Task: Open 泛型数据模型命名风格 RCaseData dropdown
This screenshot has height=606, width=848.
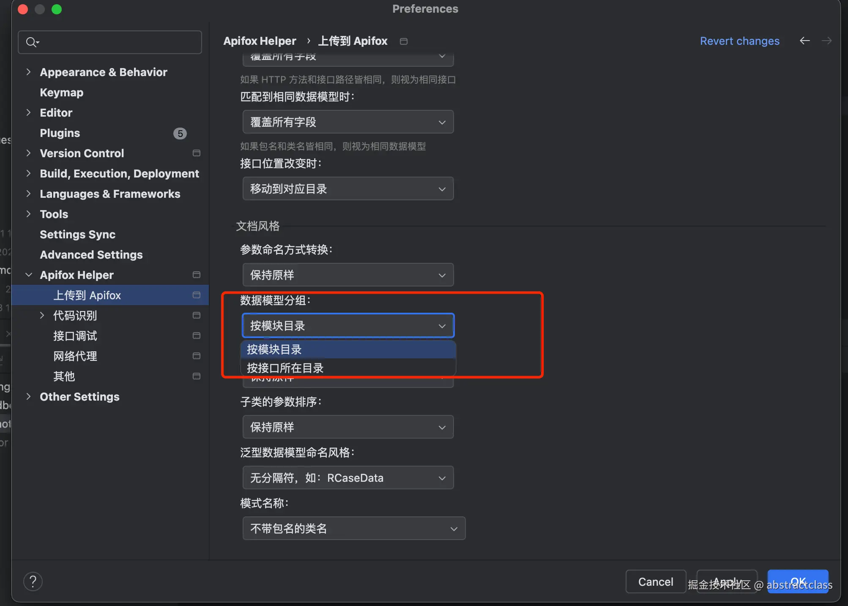Action: point(347,478)
